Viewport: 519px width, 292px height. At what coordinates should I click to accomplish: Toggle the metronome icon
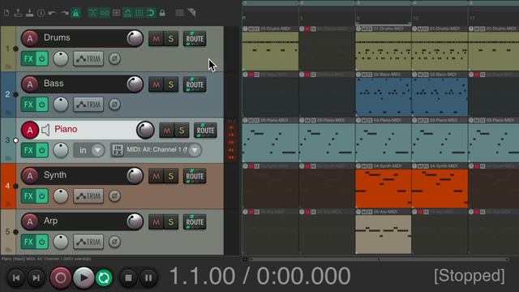tap(75, 13)
